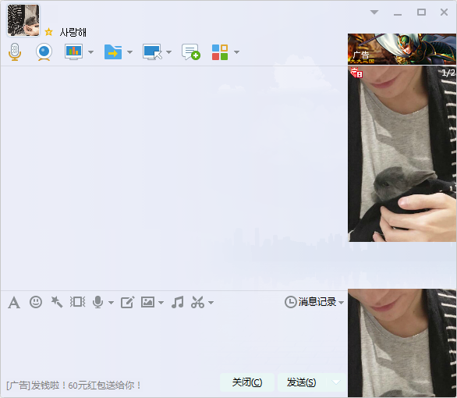
Task: Open the game advertisement banner 广告
Action: coord(402,49)
